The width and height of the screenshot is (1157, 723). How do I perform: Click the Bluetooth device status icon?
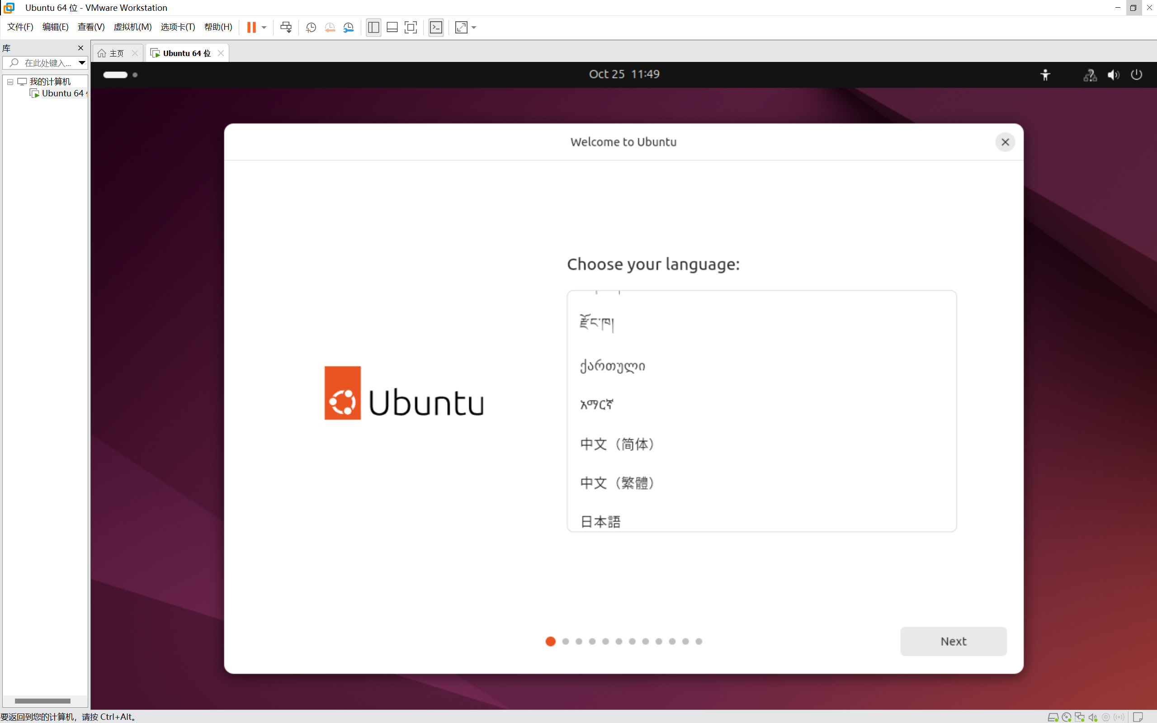pyautogui.click(x=1119, y=717)
